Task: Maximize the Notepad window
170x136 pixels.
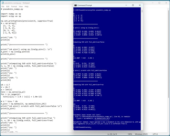Action: click(x=159, y=3)
